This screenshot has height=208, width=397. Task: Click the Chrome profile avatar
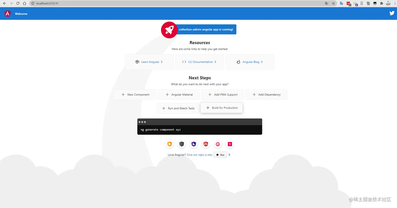coord(388,3)
